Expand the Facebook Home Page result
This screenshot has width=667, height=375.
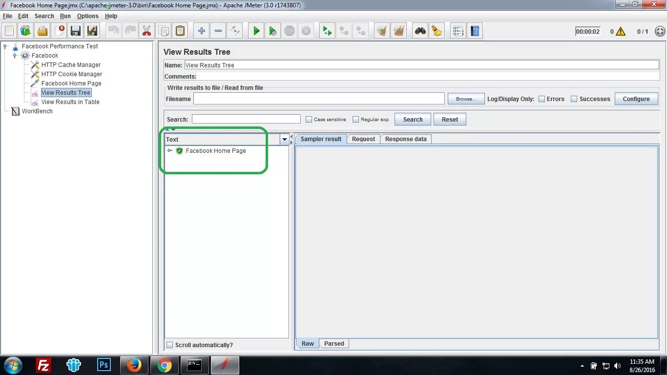pos(170,151)
